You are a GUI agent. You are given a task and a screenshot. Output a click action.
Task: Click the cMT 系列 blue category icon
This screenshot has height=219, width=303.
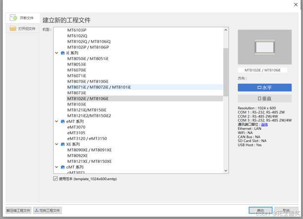pyautogui.click(x=63, y=167)
